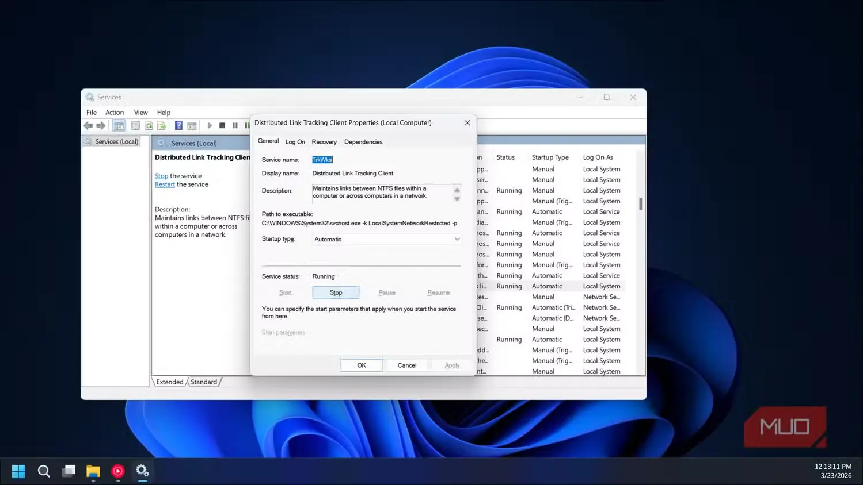The height and width of the screenshot is (485, 863).
Task: Click the Start Service play toolbar icon
Action: [x=210, y=126]
